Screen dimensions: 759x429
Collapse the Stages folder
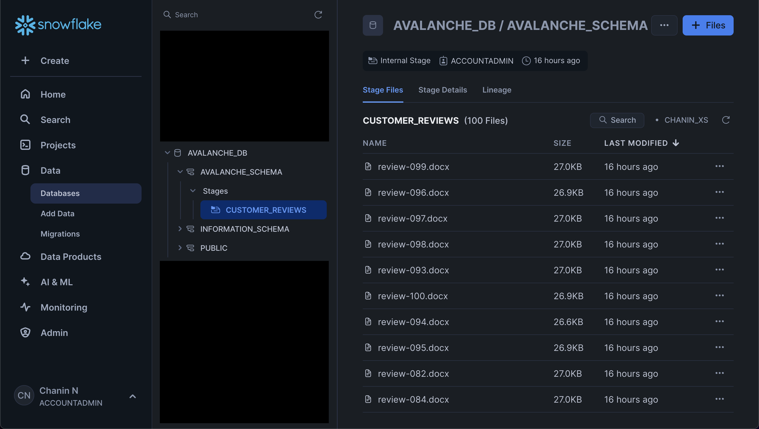[x=193, y=191]
